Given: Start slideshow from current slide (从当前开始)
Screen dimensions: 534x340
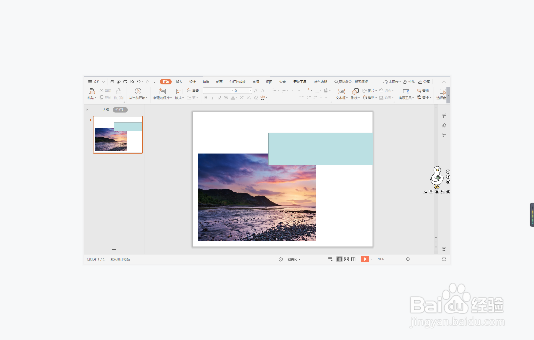Looking at the screenshot, I should tap(138, 94).
